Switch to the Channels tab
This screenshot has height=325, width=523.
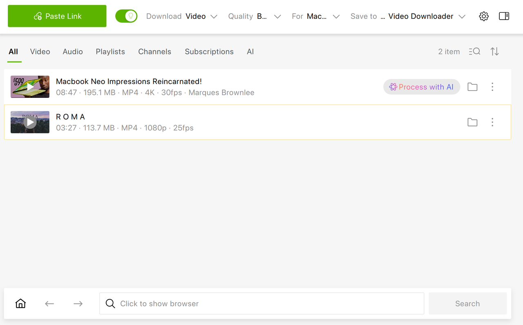[x=155, y=52]
